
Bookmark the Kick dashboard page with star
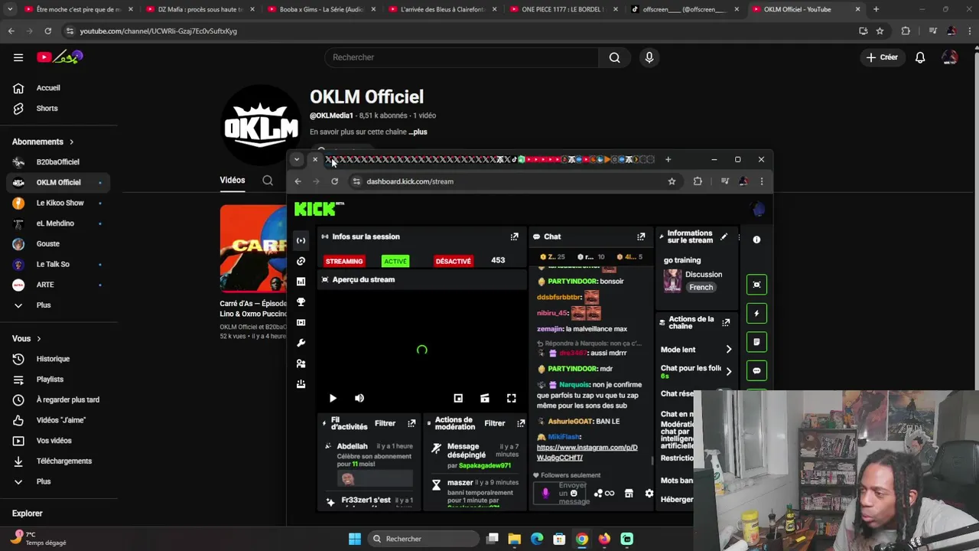click(672, 181)
